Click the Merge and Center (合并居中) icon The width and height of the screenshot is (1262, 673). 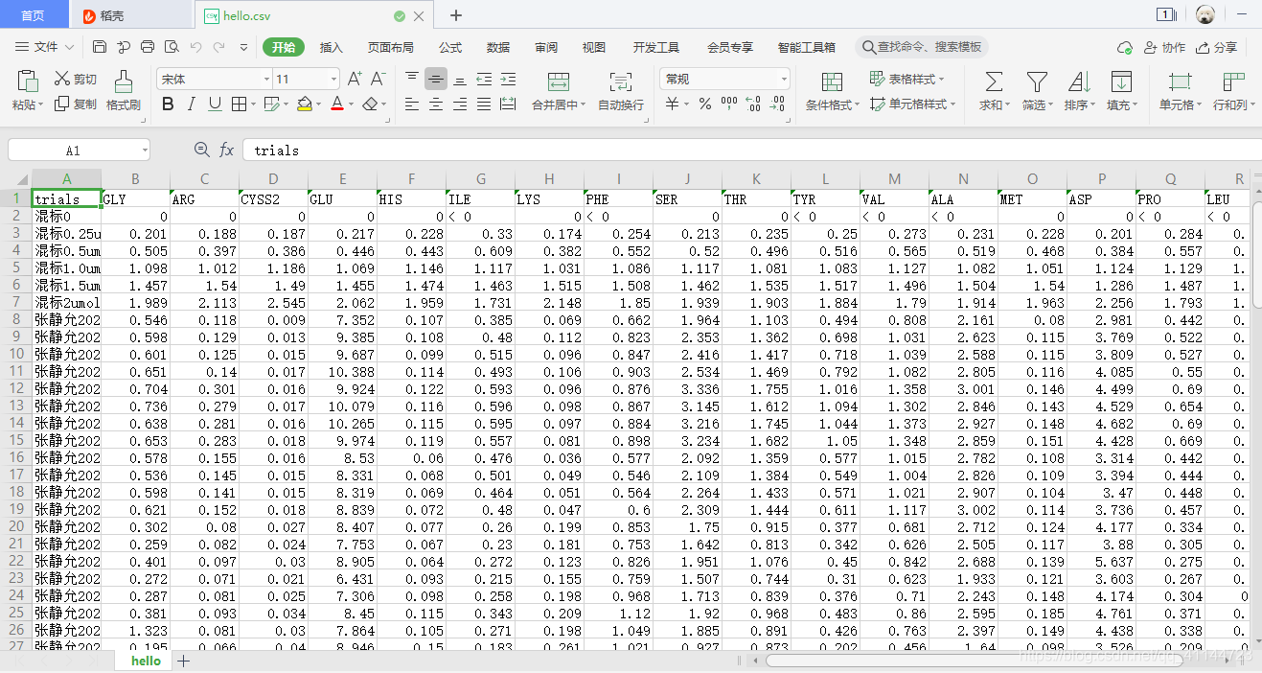559,81
